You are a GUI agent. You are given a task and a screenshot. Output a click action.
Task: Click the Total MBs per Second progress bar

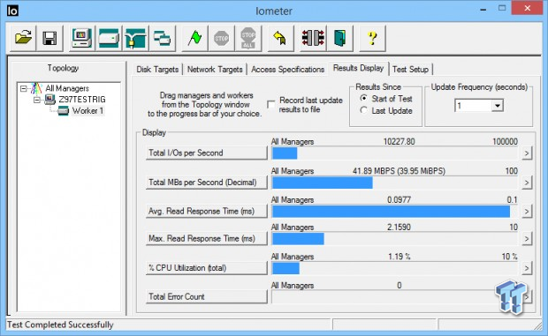[395, 183]
